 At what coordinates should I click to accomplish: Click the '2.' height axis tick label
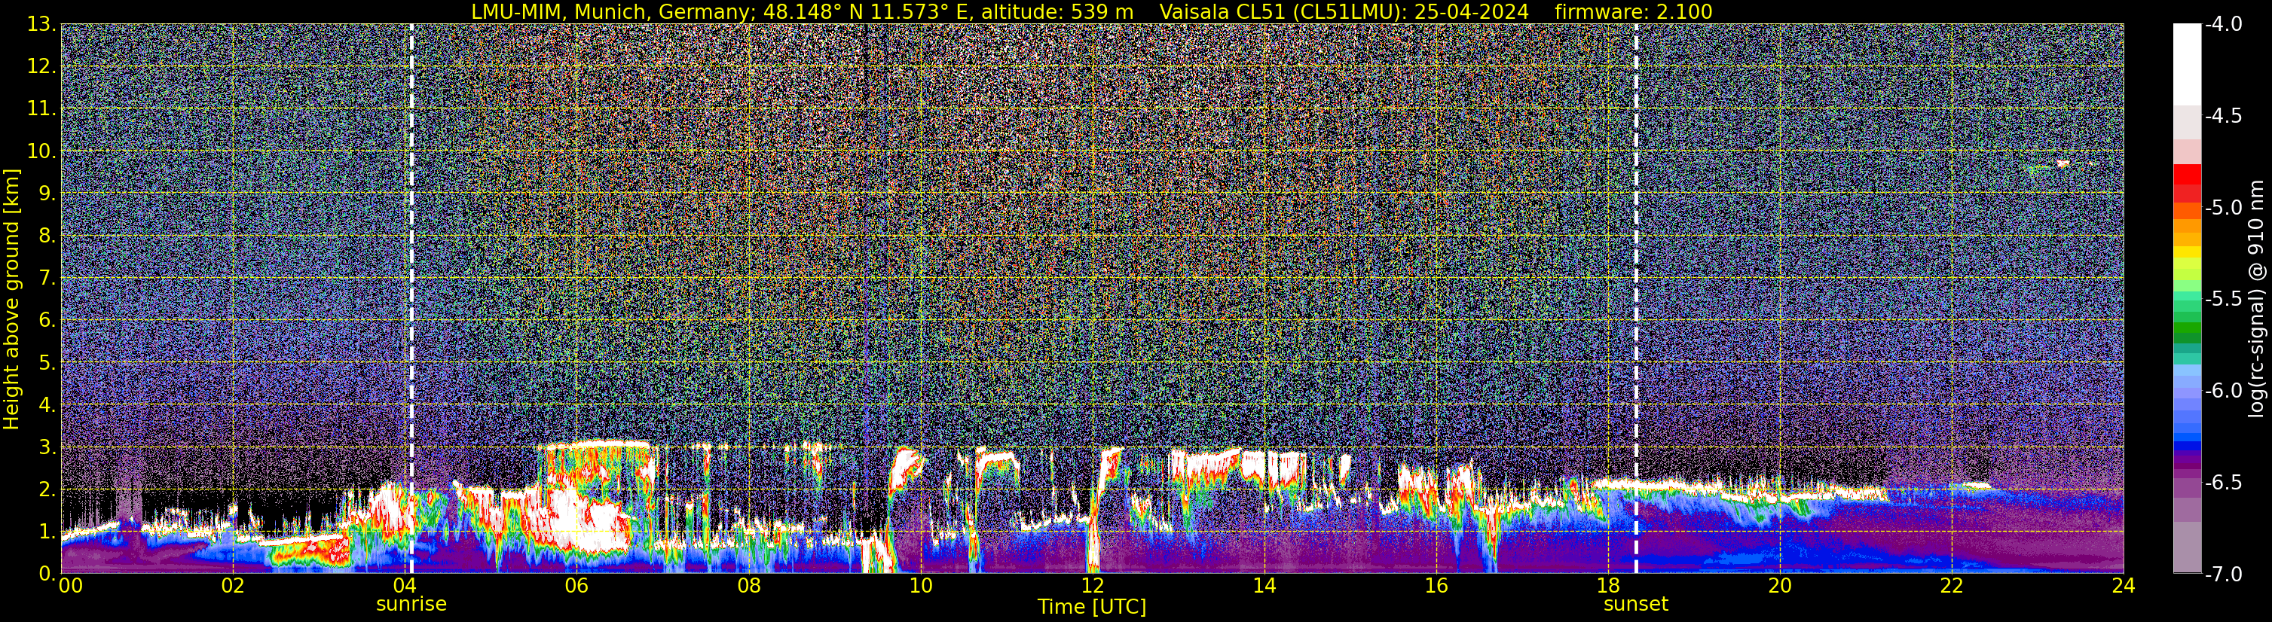(x=47, y=489)
